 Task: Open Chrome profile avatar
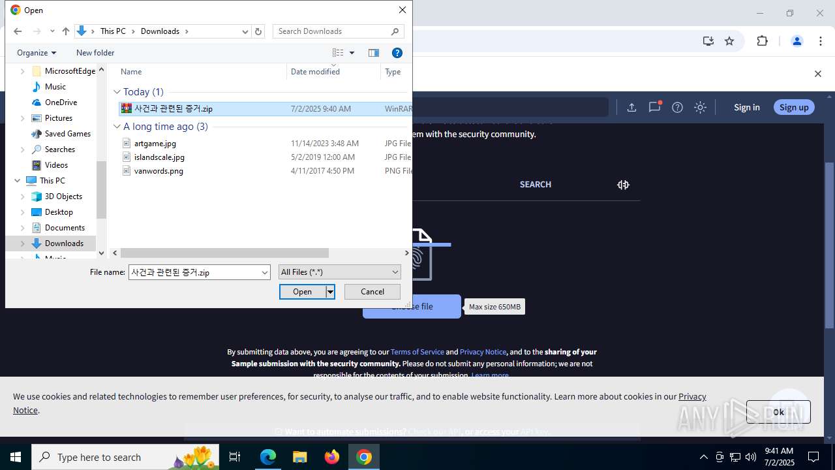[797, 41]
